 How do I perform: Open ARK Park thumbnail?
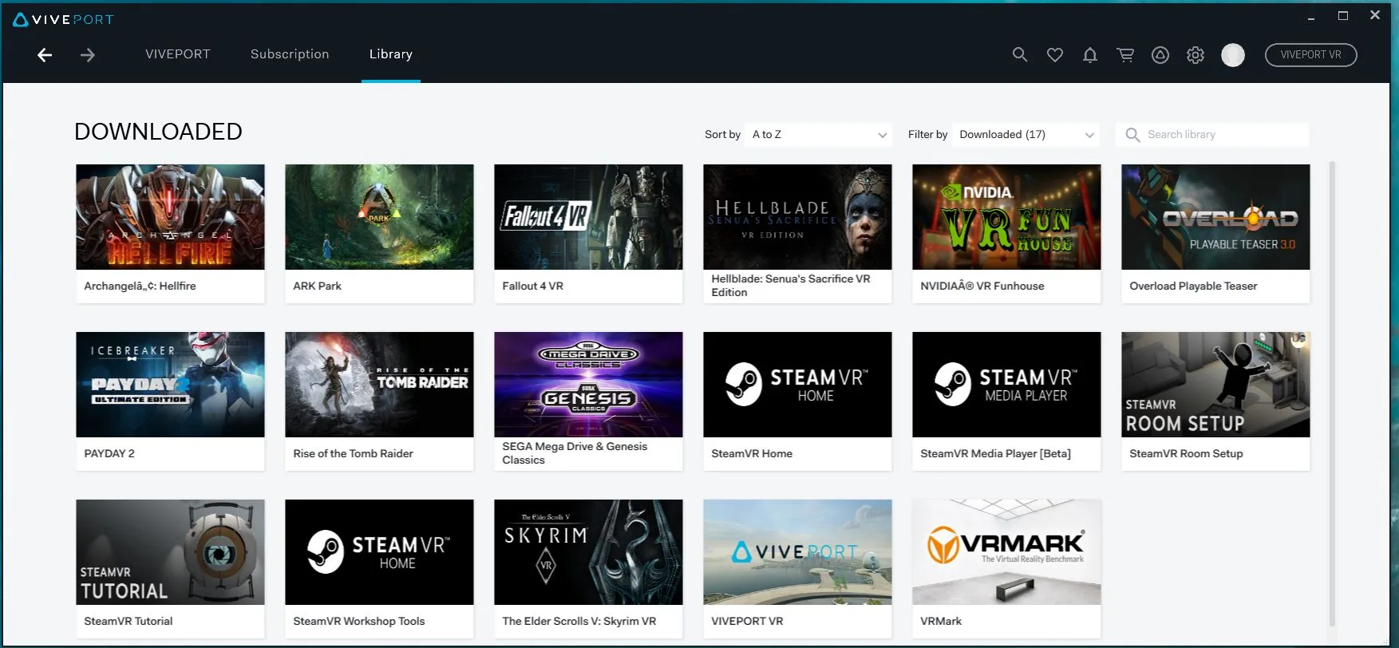click(x=379, y=217)
